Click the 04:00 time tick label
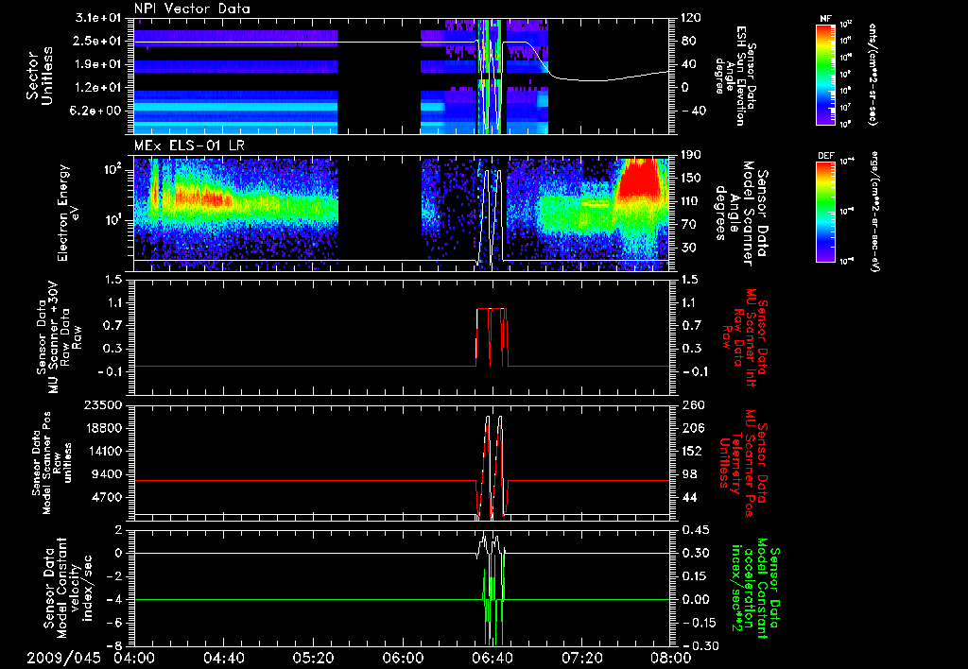The width and height of the screenshot is (968, 669). tap(134, 658)
